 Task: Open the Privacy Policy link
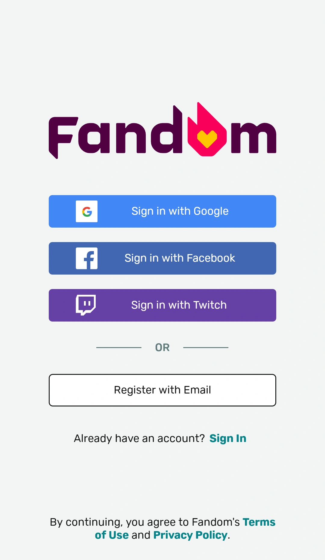pos(189,535)
